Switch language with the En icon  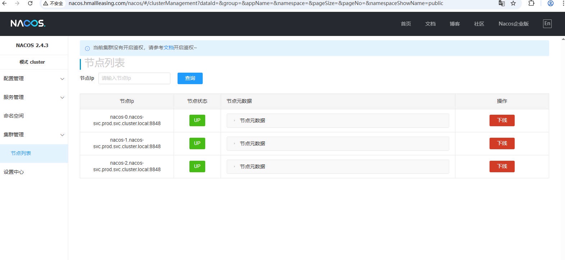pyautogui.click(x=547, y=24)
